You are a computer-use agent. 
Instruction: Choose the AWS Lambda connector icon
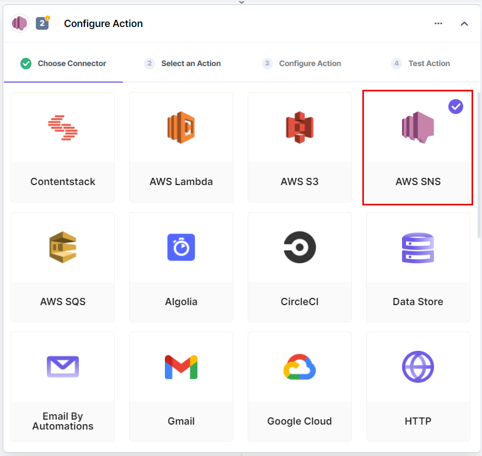pyautogui.click(x=181, y=127)
